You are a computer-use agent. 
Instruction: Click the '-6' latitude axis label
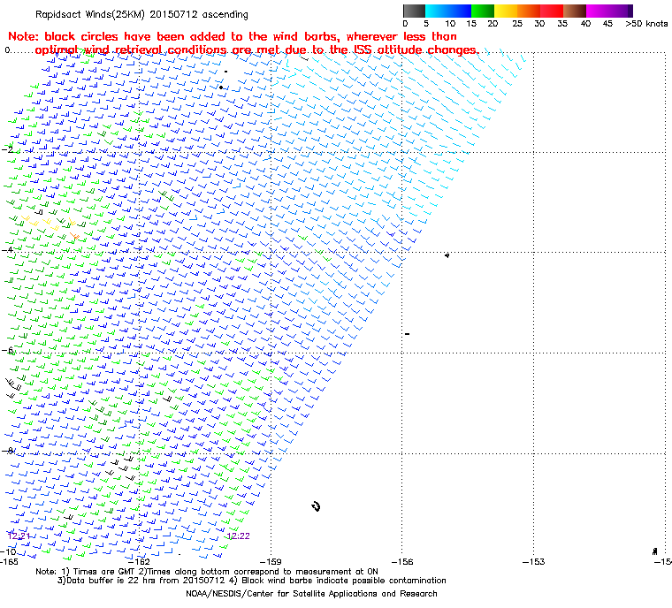click(x=8, y=350)
